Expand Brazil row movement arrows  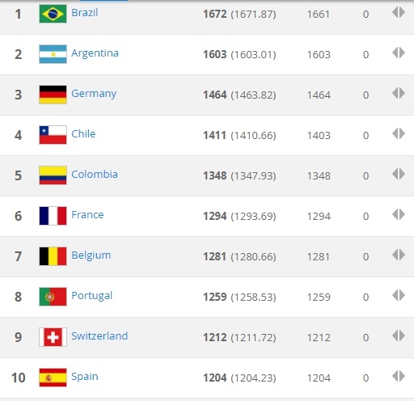click(399, 12)
